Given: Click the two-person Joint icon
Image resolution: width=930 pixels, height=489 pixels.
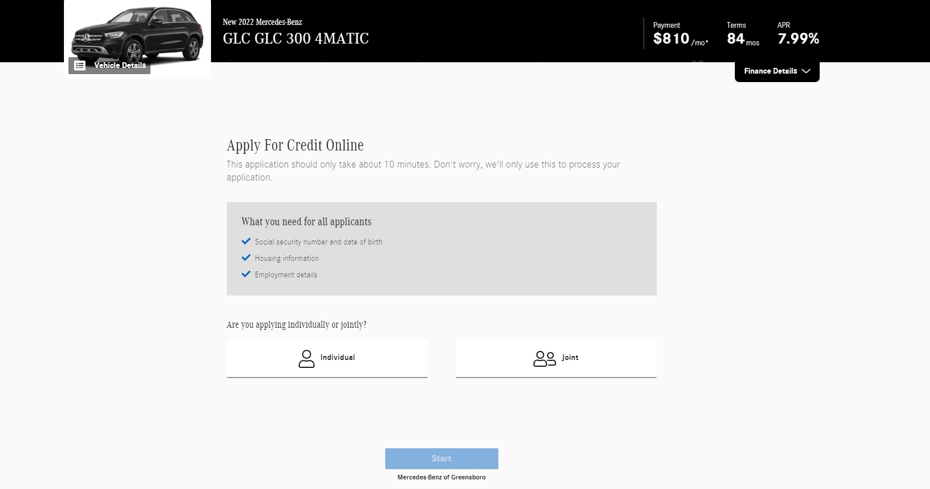Looking at the screenshot, I should (545, 359).
